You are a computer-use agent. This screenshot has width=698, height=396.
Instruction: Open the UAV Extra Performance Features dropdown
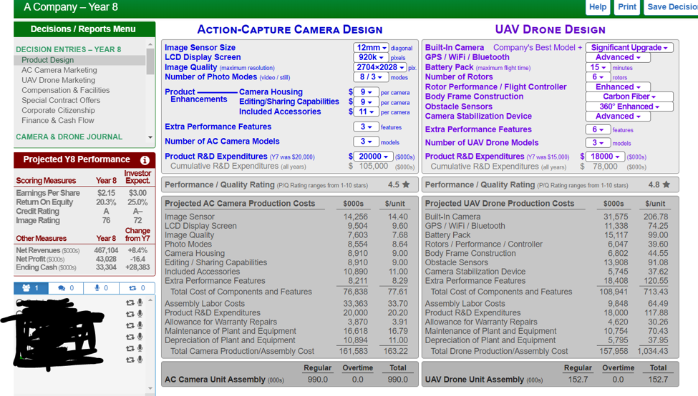[x=598, y=129]
